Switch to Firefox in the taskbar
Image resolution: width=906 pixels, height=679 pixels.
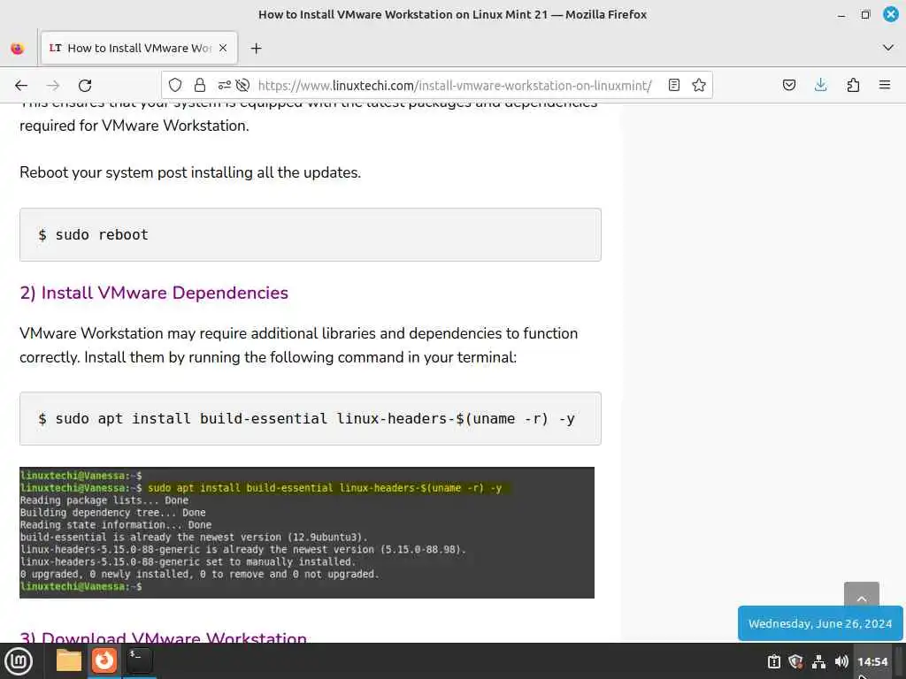point(104,660)
